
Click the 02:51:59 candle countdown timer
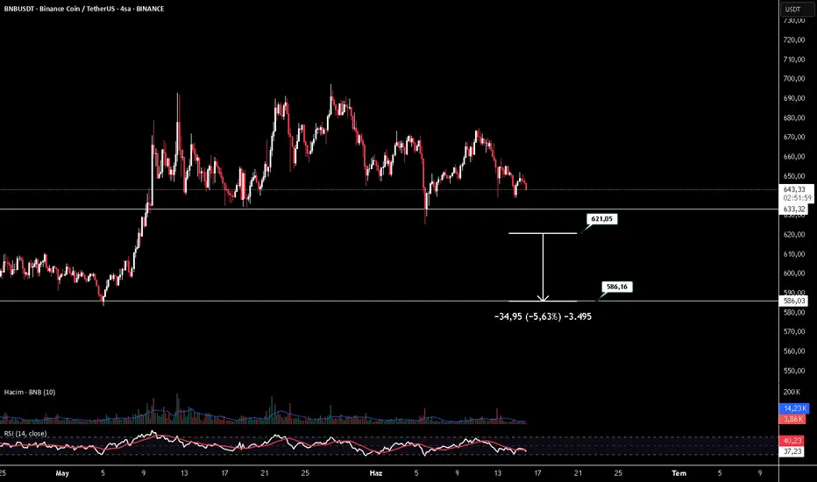click(797, 198)
